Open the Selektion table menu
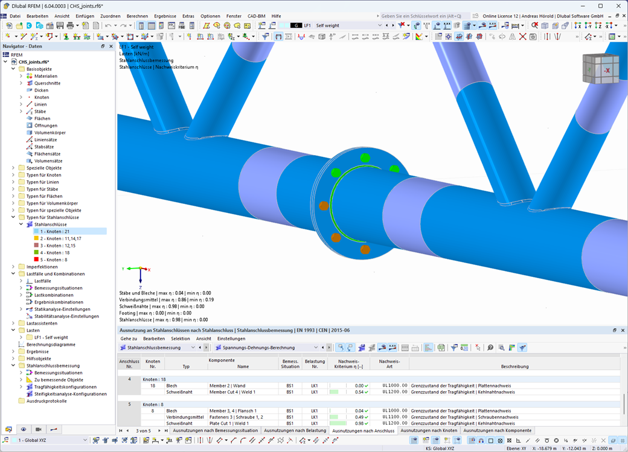Screen dimensions: 628x452 [x=180, y=339]
